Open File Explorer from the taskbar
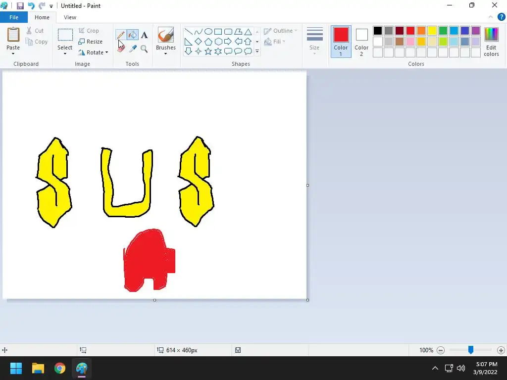Image resolution: width=507 pixels, height=380 pixels. click(x=38, y=368)
